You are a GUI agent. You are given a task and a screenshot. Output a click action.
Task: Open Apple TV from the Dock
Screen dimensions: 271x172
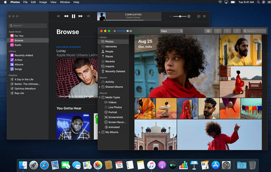click(173, 165)
